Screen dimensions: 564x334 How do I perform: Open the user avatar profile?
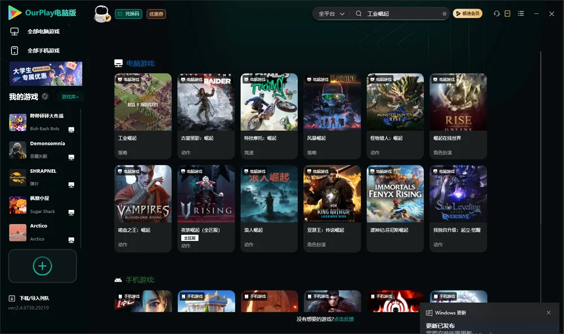(102, 14)
